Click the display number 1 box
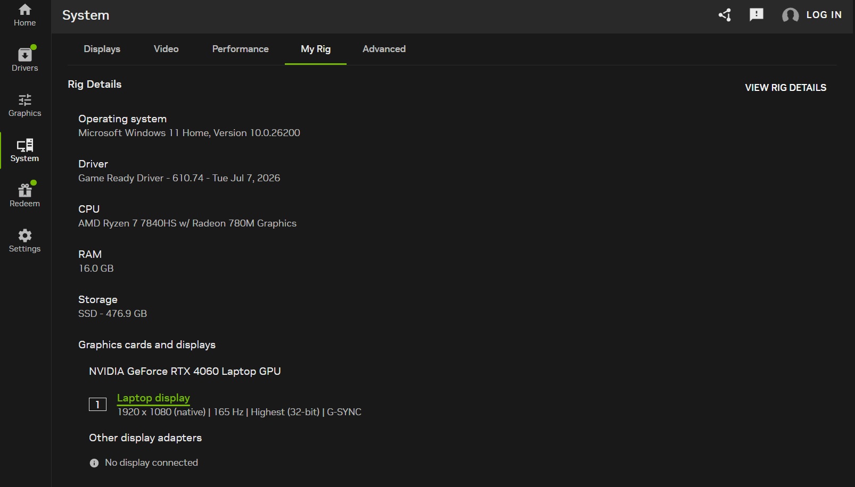The image size is (855, 487). pyautogui.click(x=97, y=405)
